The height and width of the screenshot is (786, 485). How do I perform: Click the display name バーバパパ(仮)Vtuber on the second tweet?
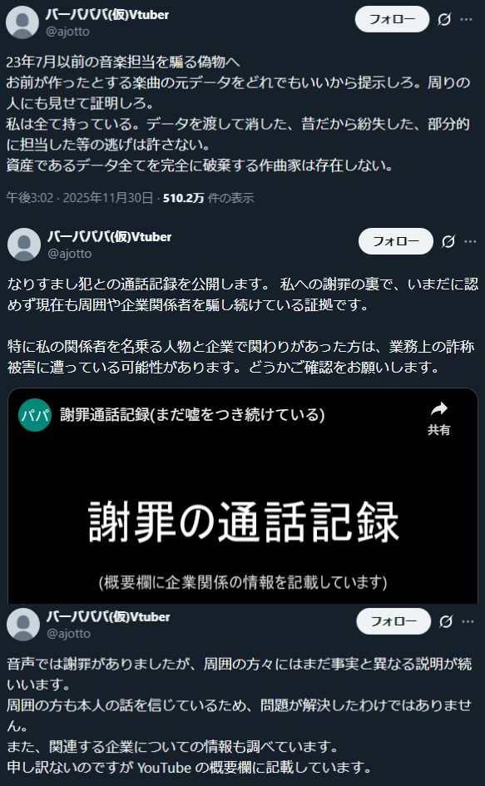[109, 236]
